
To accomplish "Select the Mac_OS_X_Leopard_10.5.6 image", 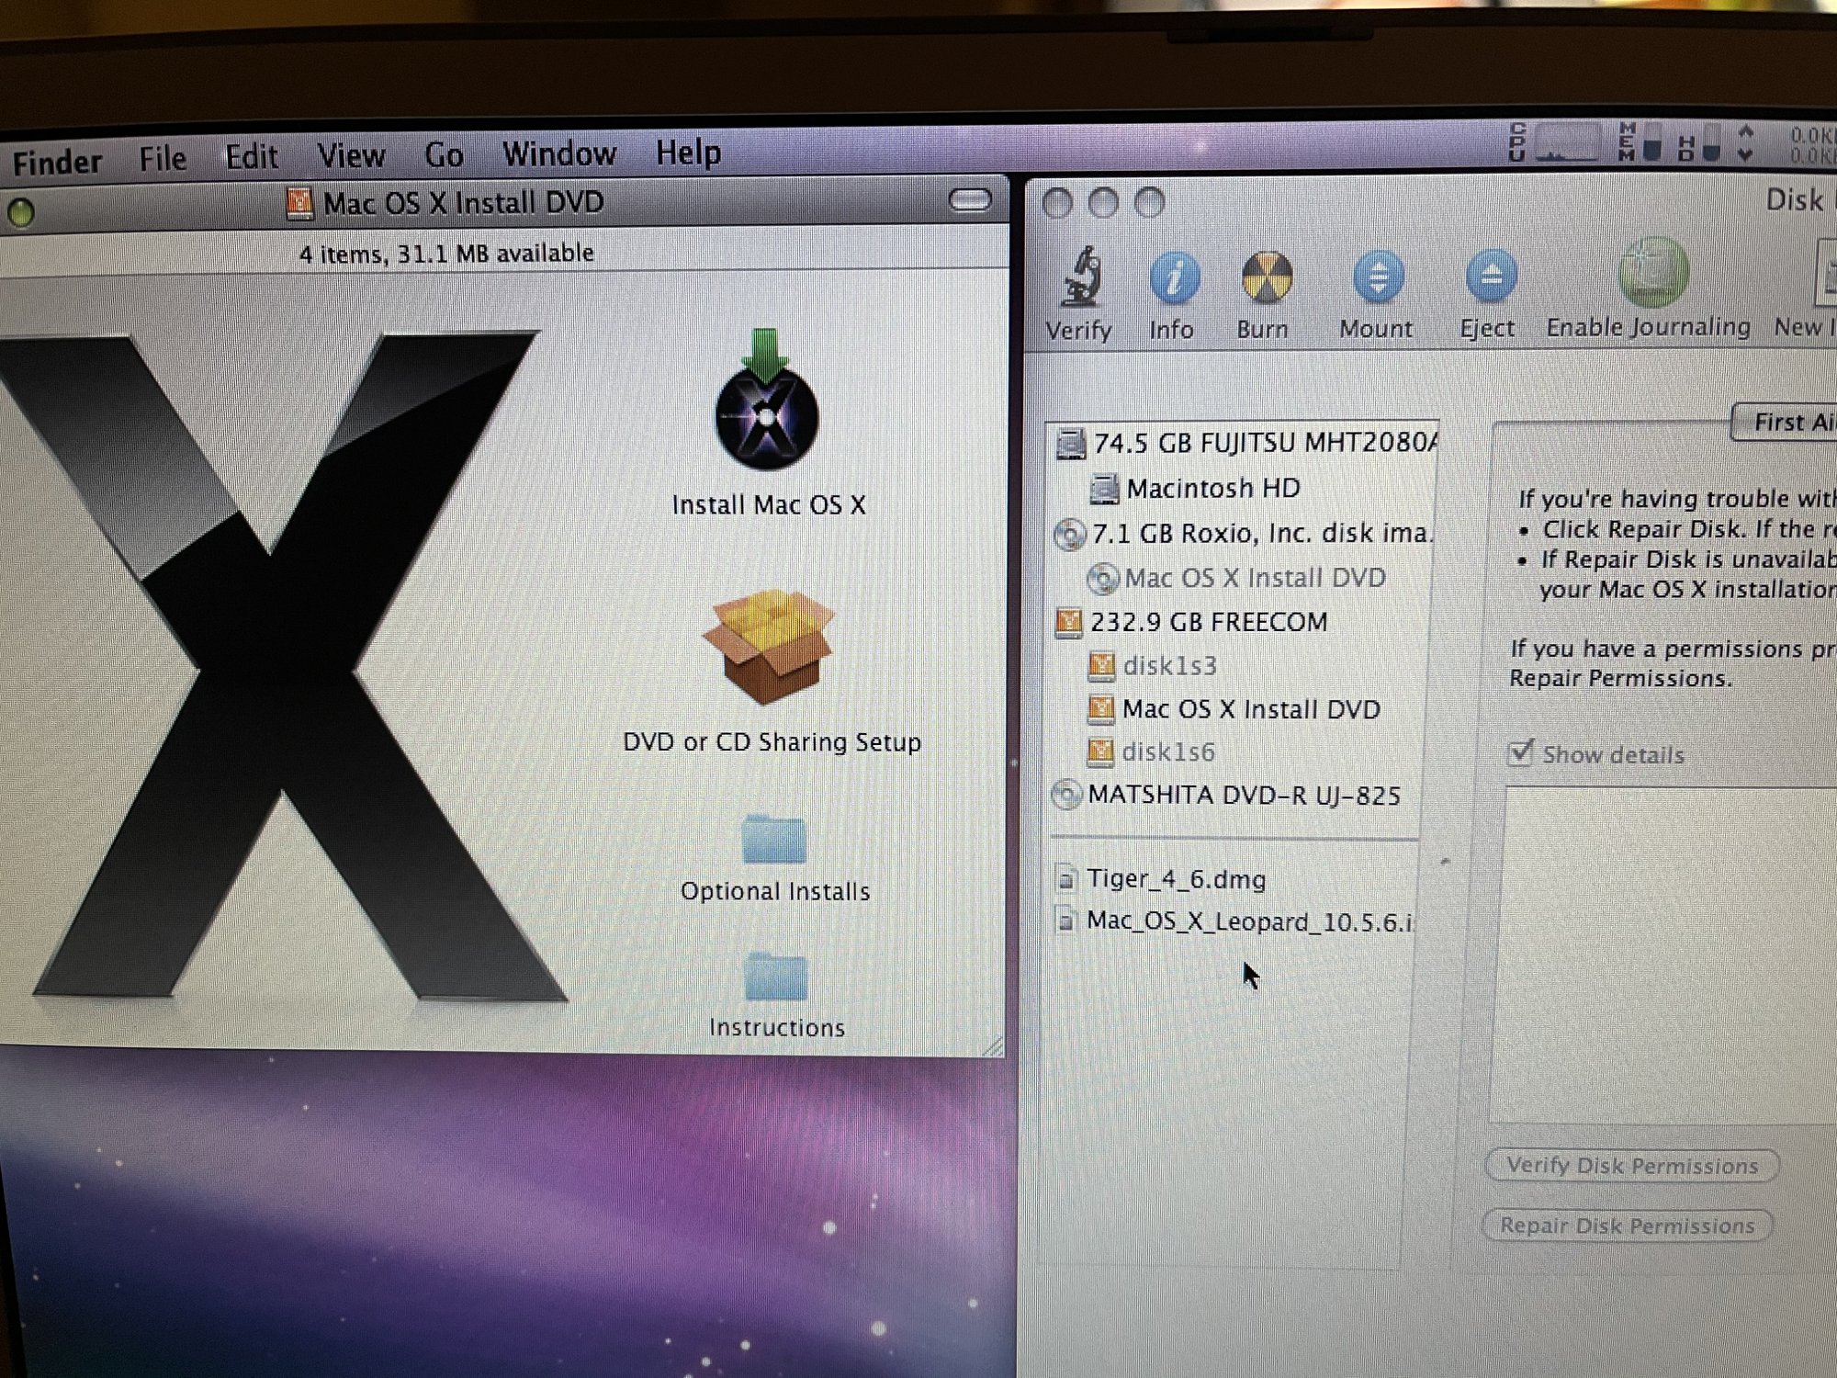I will pos(1235,921).
